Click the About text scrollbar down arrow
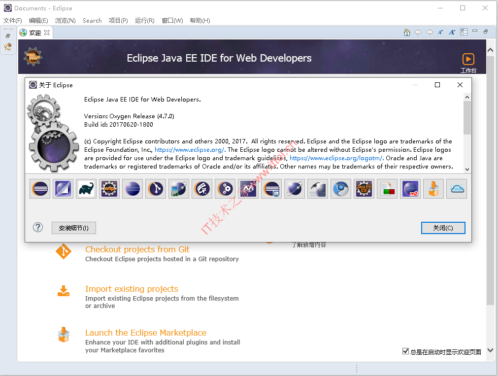Viewport: 498px width, 376px height. pos(467,170)
